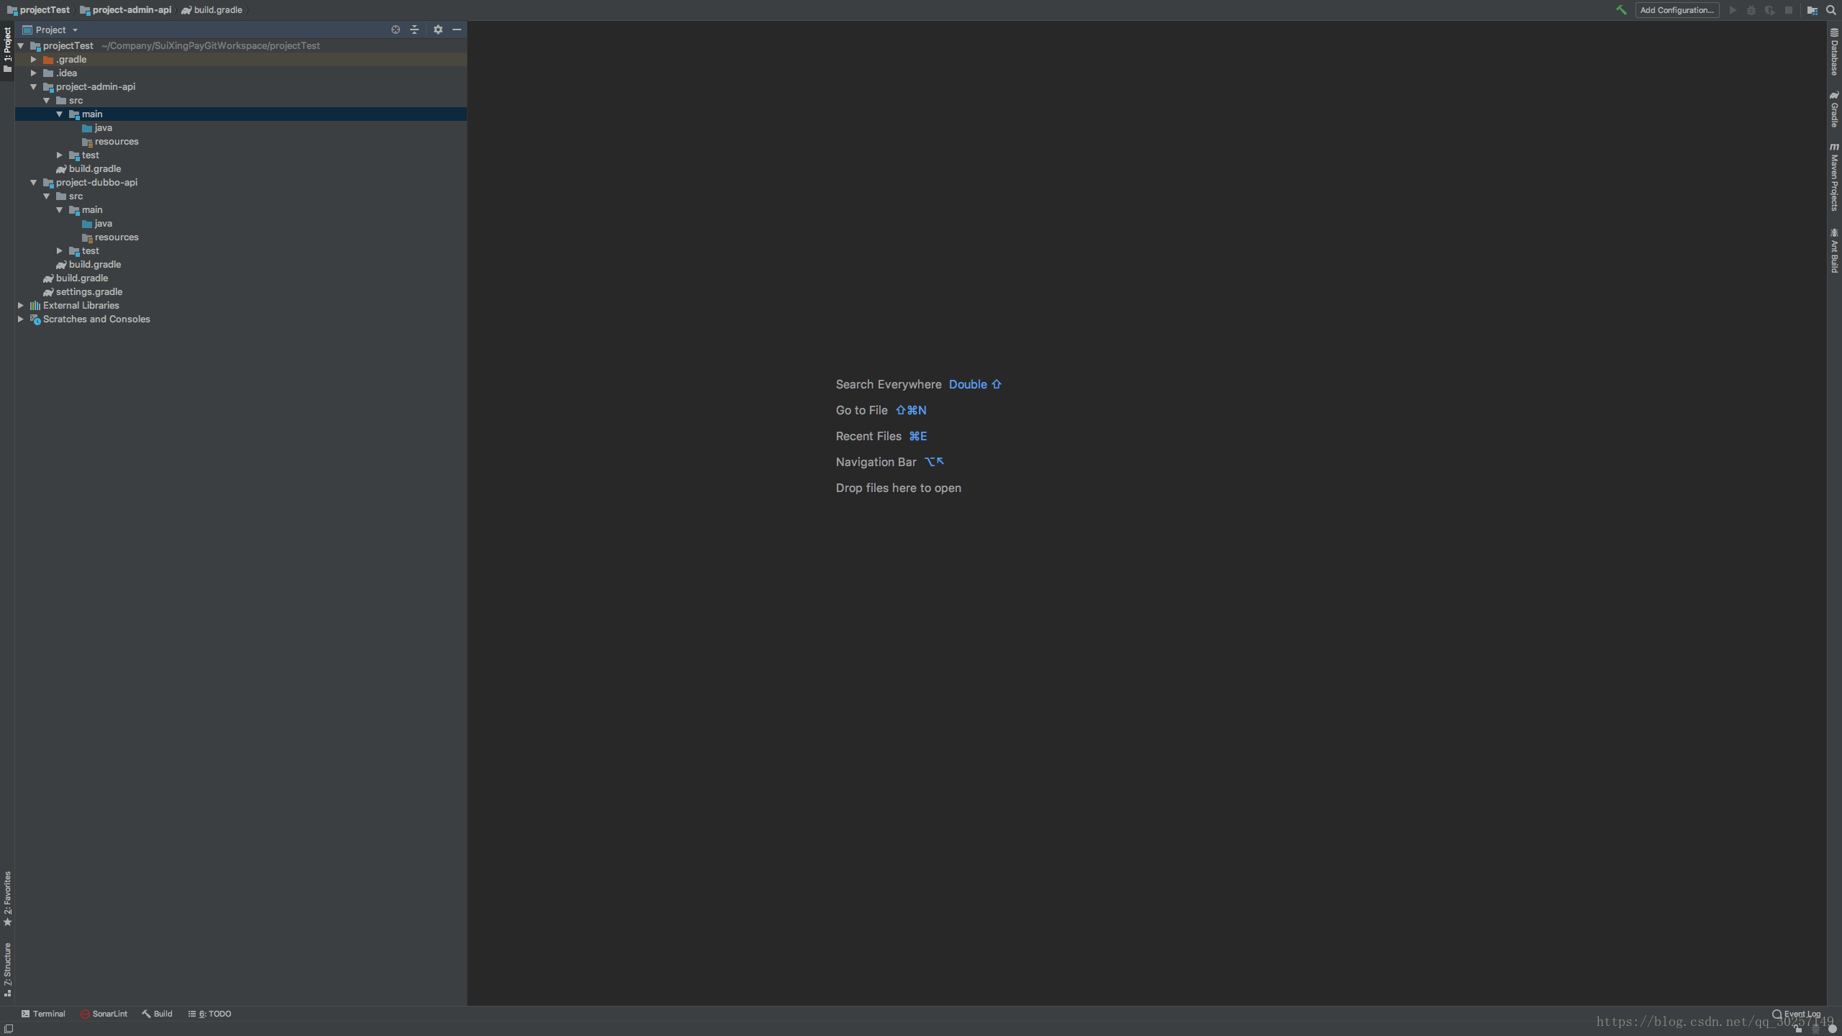Toggle visibility of .gradle folder
This screenshot has width=1842, height=1036.
click(x=34, y=58)
